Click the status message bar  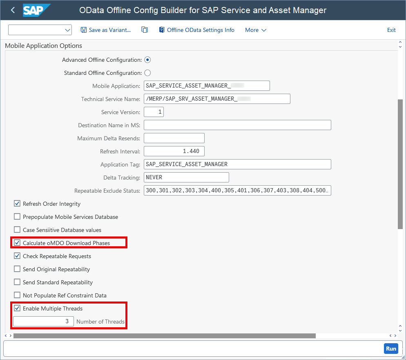click(x=193, y=349)
